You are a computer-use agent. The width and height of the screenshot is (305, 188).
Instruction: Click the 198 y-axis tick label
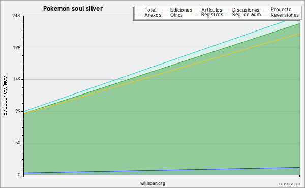pyautogui.click(x=17, y=48)
